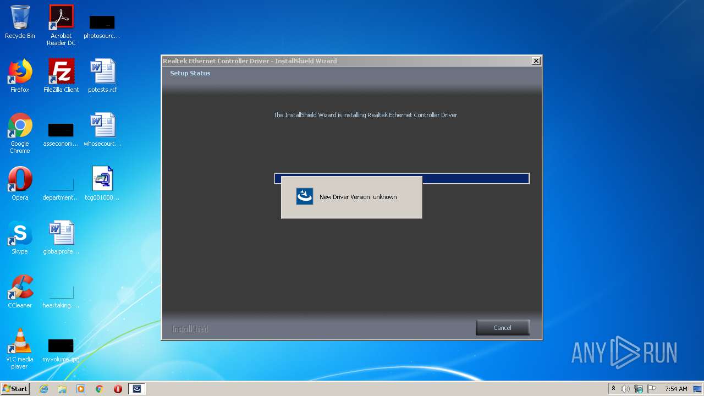Switch to InstallShield taskbar item
This screenshot has height=396, width=704.
[137, 389]
